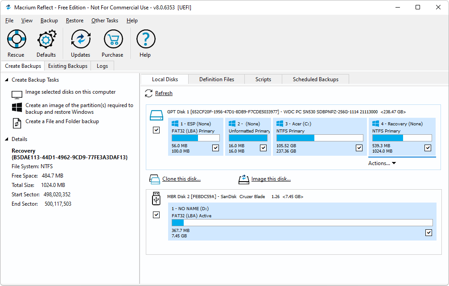Toggle the Acer (C:) partition checkbox
The image size is (449, 286).
(359, 148)
